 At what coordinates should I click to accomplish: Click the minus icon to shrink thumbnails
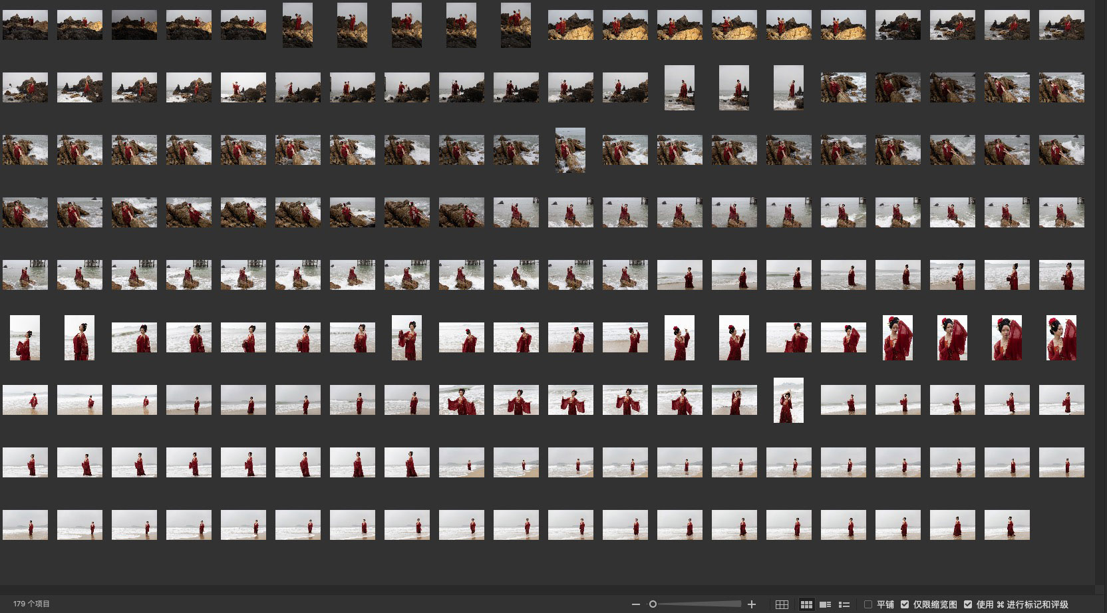point(635,604)
